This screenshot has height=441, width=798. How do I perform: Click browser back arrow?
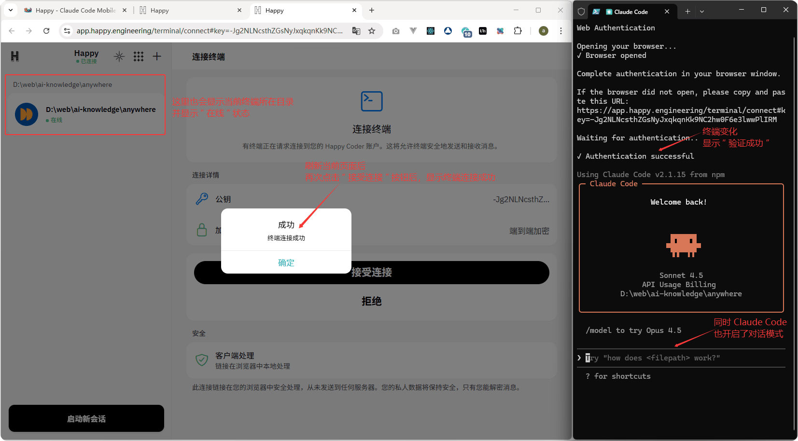(x=12, y=31)
